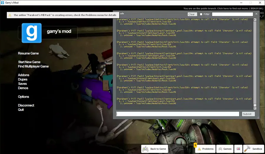Click the console scrollbar down arrow
Image resolution: width=265 pixels, height=154 pixels.
tap(255, 108)
